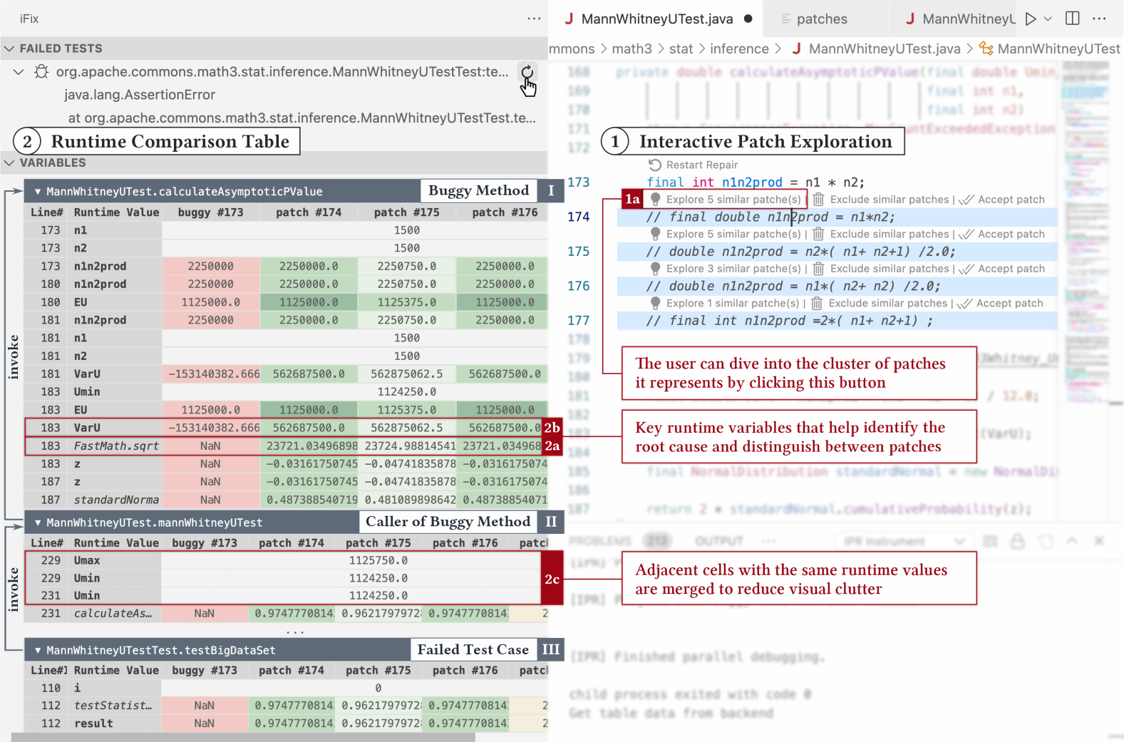This screenshot has height=742, width=1124.
Task: Click the accept checkmark icon above line 175
Action: (966, 234)
